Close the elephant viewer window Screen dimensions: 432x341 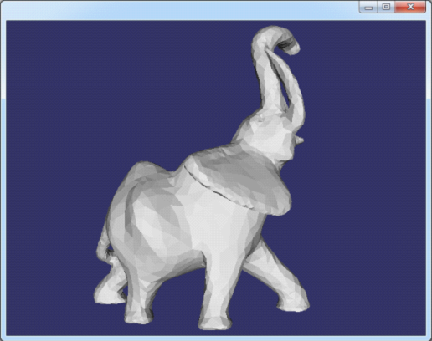click(x=410, y=7)
